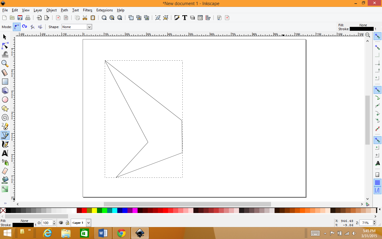
Task: Launch Chrome from the taskbar
Action: tap(121, 233)
